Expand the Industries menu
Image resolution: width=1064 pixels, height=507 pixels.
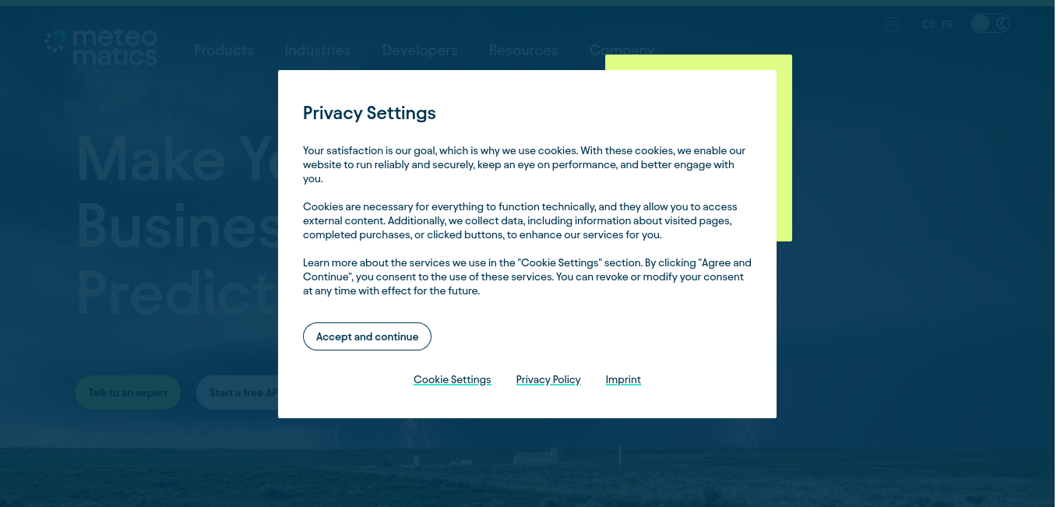[318, 51]
